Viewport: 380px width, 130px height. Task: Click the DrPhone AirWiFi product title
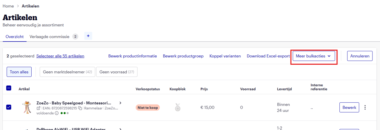click(71, 129)
